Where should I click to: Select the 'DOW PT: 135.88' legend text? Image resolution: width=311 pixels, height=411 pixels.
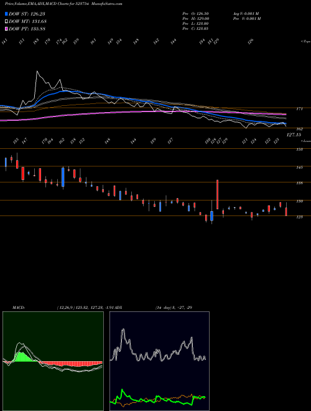27,29
